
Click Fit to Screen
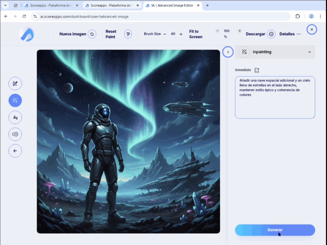(x=195, y=34)
